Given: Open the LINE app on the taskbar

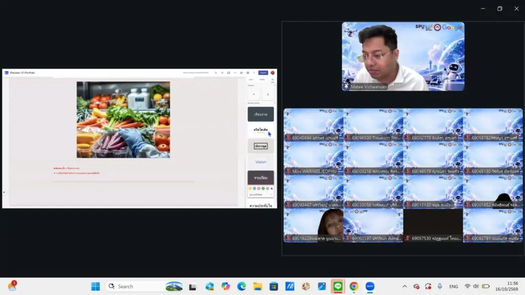Looking at the screenshot, I should (338, 286).
